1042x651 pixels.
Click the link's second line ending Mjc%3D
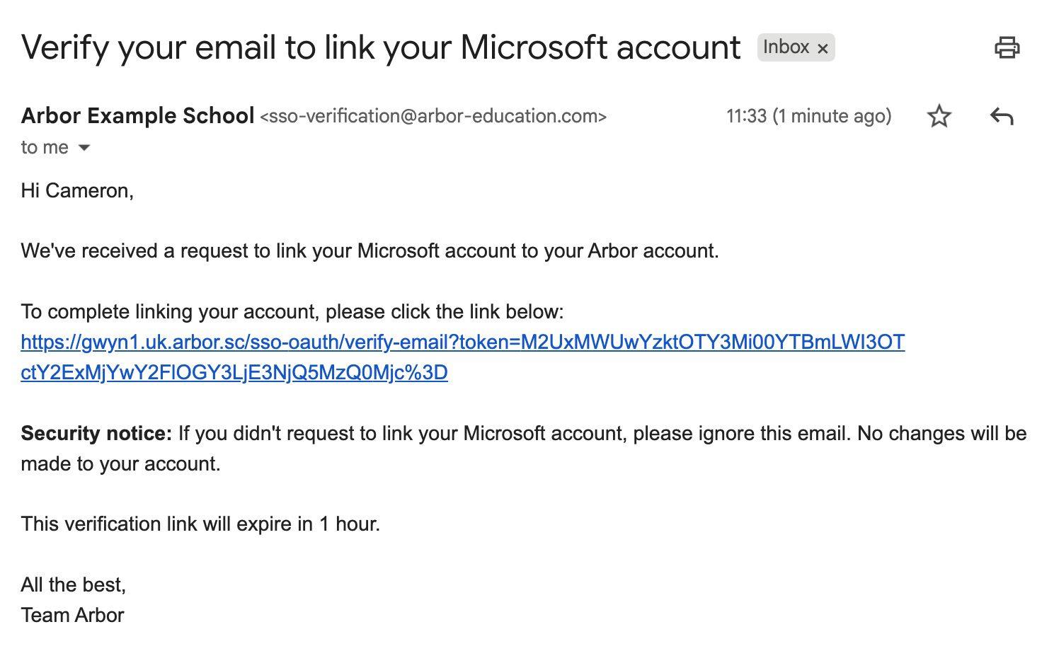tap(234, 373)
